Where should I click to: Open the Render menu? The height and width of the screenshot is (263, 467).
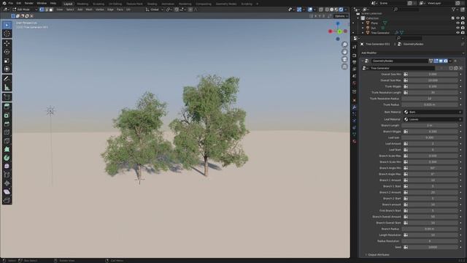pos(29,3)
